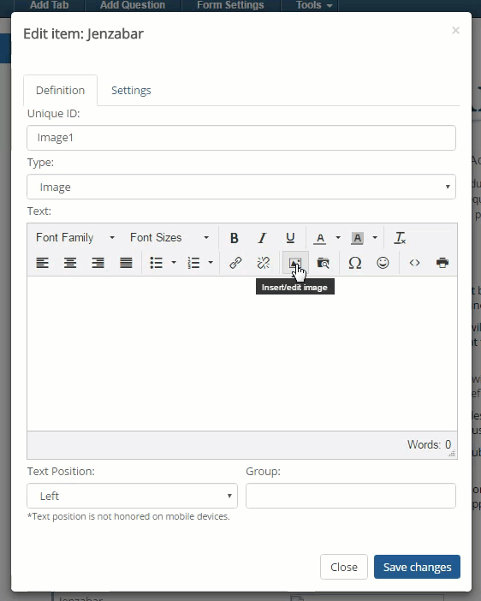Click the Insert/edit image icon
Viewport: 481px width, 601px height.
click(x=295, y=263)
